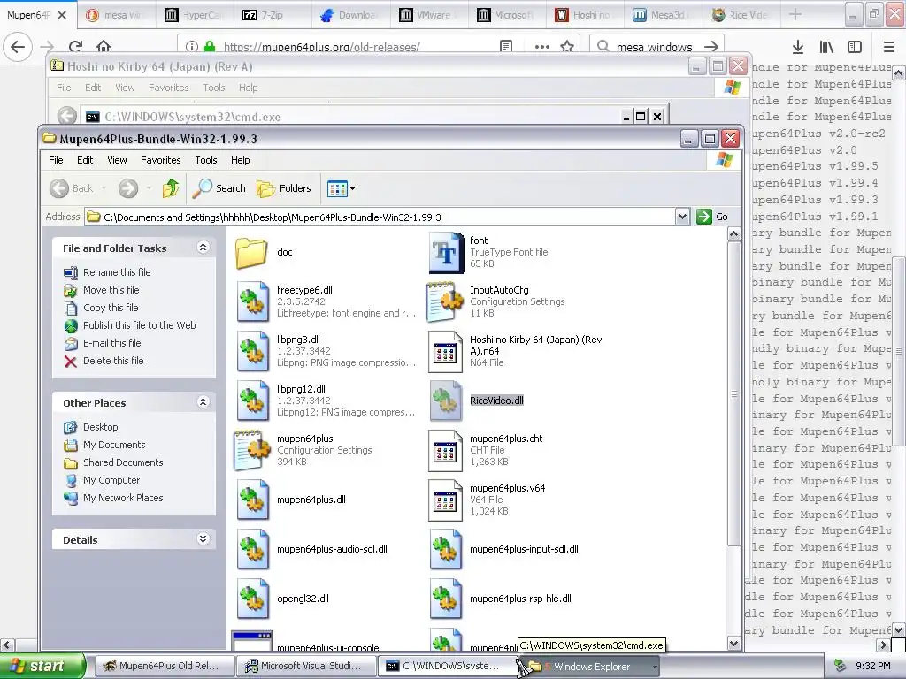Select the mupen64plus-input-sdl.dll icon

pos(446,549)
